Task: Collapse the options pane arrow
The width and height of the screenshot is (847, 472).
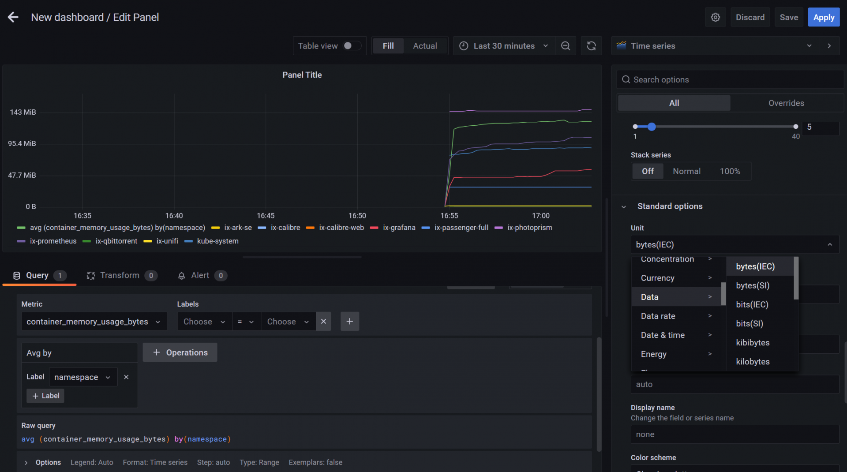Action: (829, 46)
